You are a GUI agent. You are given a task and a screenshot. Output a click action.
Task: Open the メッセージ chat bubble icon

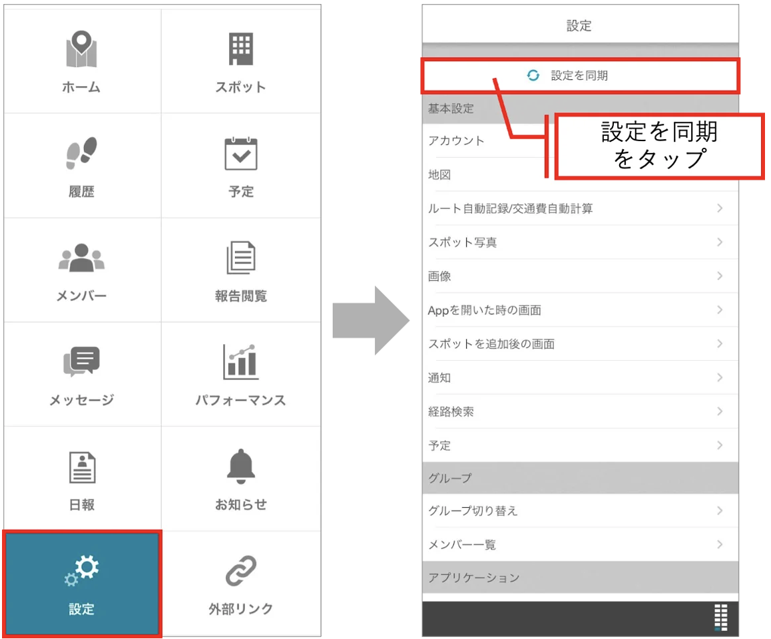82,362
